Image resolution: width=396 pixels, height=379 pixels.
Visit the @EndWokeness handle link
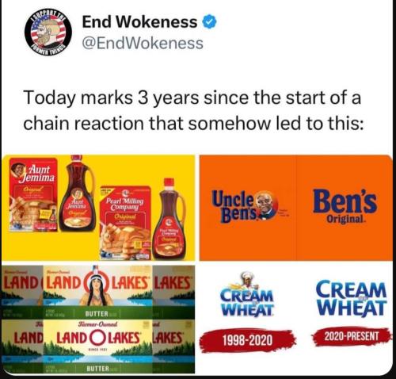coord(143,43)
